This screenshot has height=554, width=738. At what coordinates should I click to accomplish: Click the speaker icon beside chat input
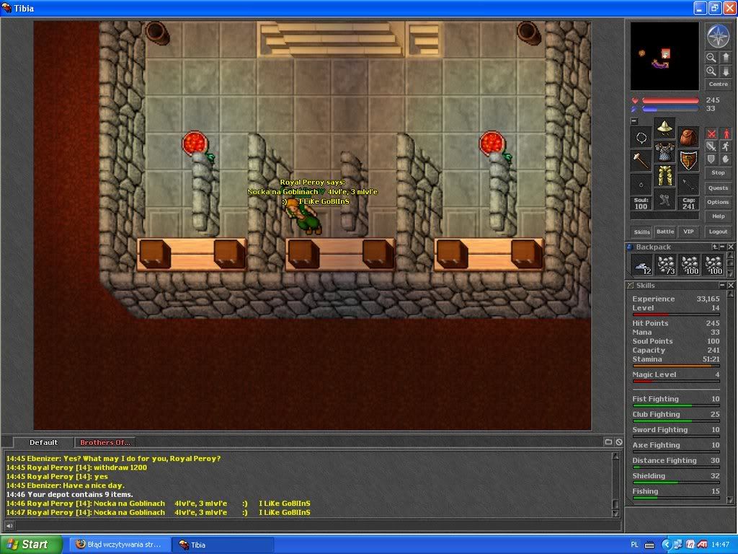coord(9,526)
